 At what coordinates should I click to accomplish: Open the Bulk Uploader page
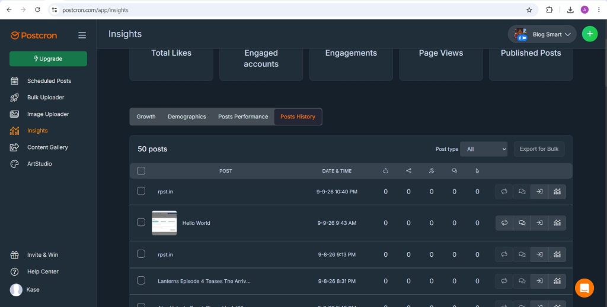45,98
